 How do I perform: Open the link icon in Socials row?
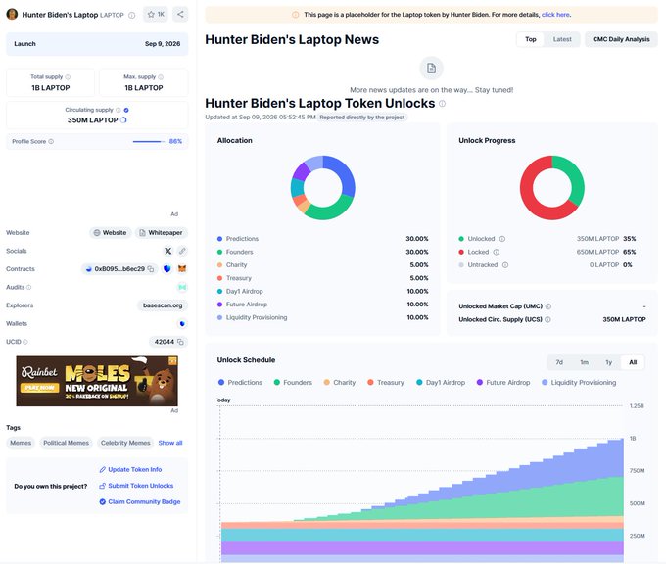coord(182,251)
